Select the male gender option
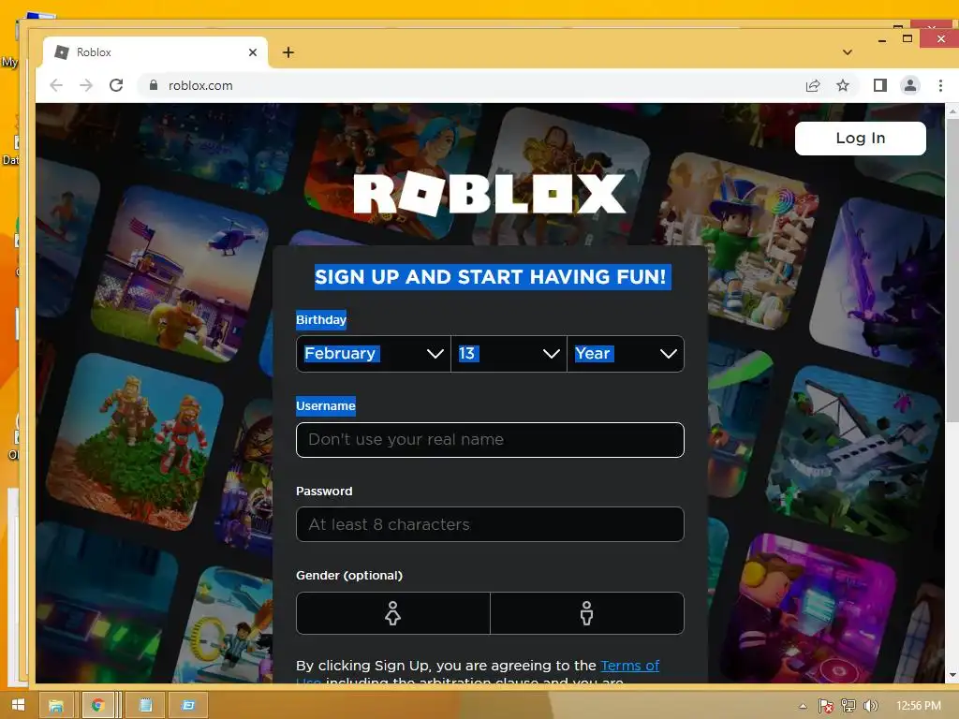This screenshot has height=719, width=959. coord(587,613)
